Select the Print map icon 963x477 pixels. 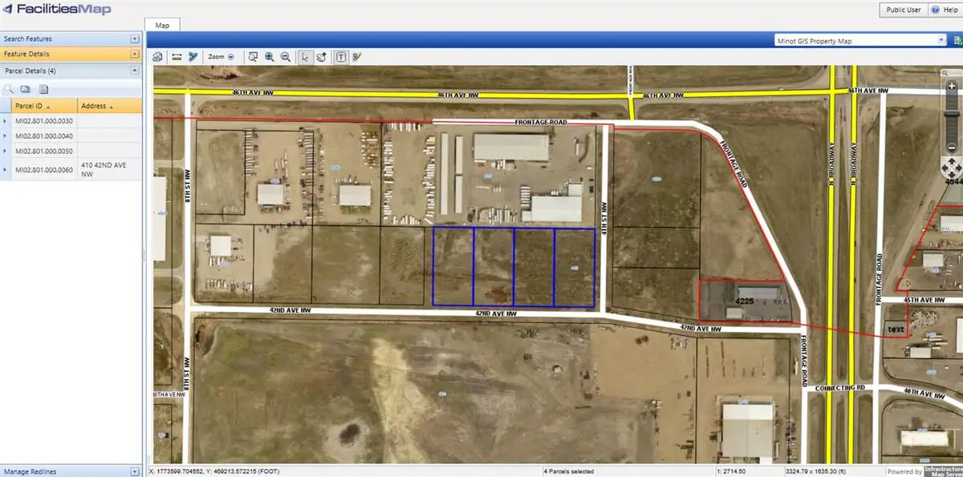[x=158, y=57]
